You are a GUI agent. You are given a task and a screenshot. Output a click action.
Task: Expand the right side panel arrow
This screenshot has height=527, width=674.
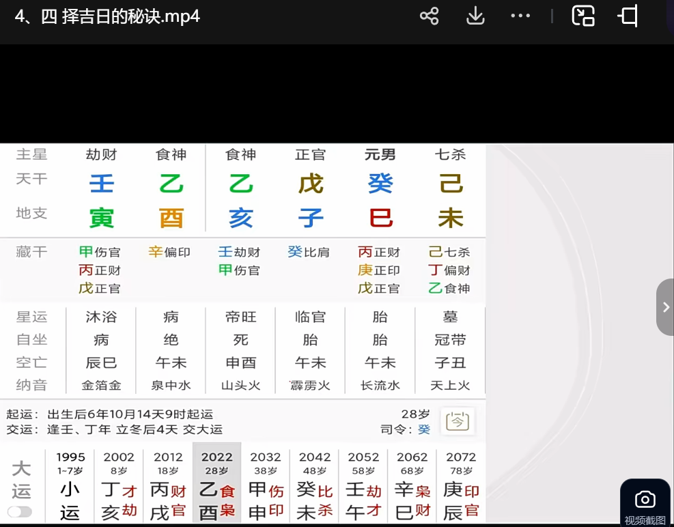665,307
